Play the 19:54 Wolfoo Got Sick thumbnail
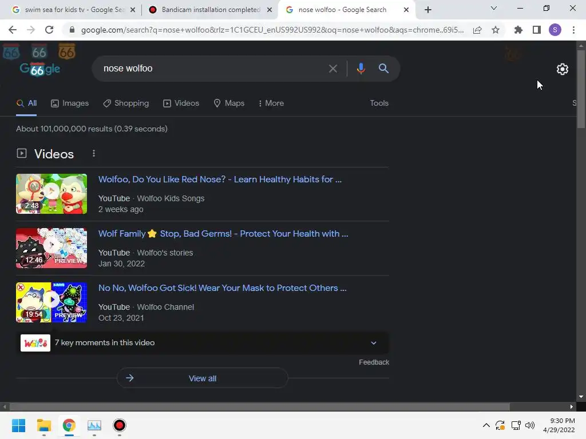 click(52, 302)
